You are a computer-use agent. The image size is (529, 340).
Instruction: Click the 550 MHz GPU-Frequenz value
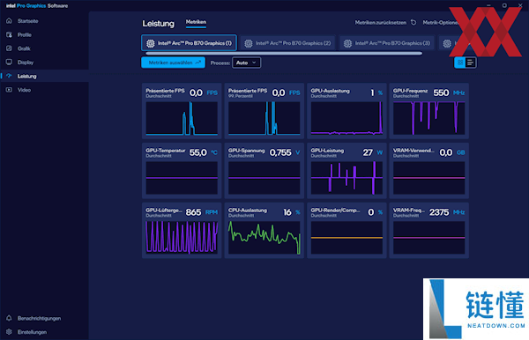pyautogui.click(x=449, y=92)
